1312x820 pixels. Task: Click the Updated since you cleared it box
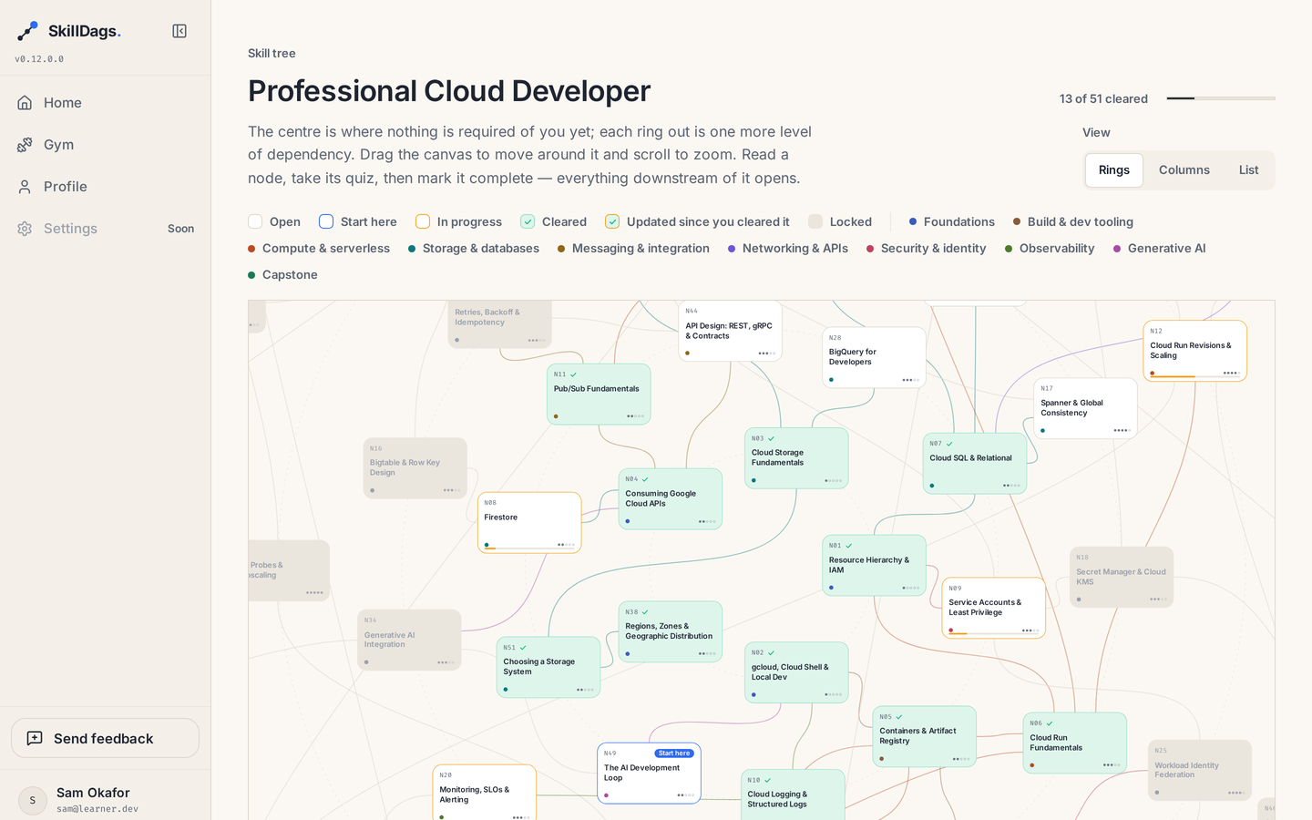click(612, 221)
